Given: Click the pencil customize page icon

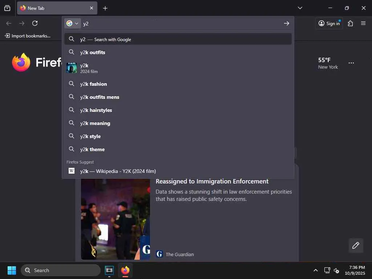Looking at the screenshot, I should click(x=356, y=245).
